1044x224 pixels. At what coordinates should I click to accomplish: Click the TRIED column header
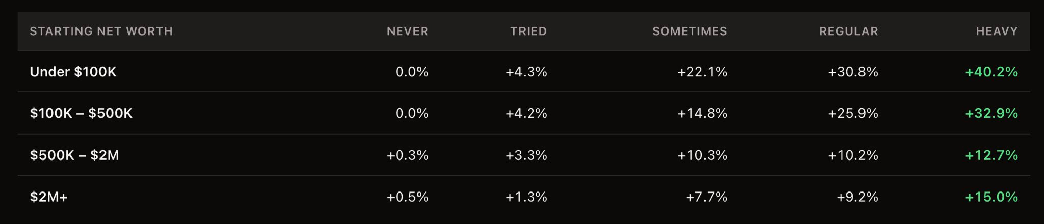[x=529, y=31]
